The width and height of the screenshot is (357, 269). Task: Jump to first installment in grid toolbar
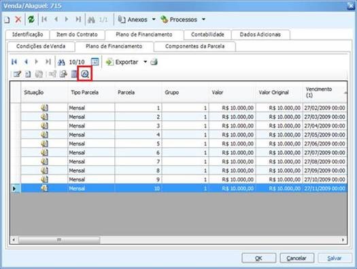pyautogui.click(x=14, y=62)
